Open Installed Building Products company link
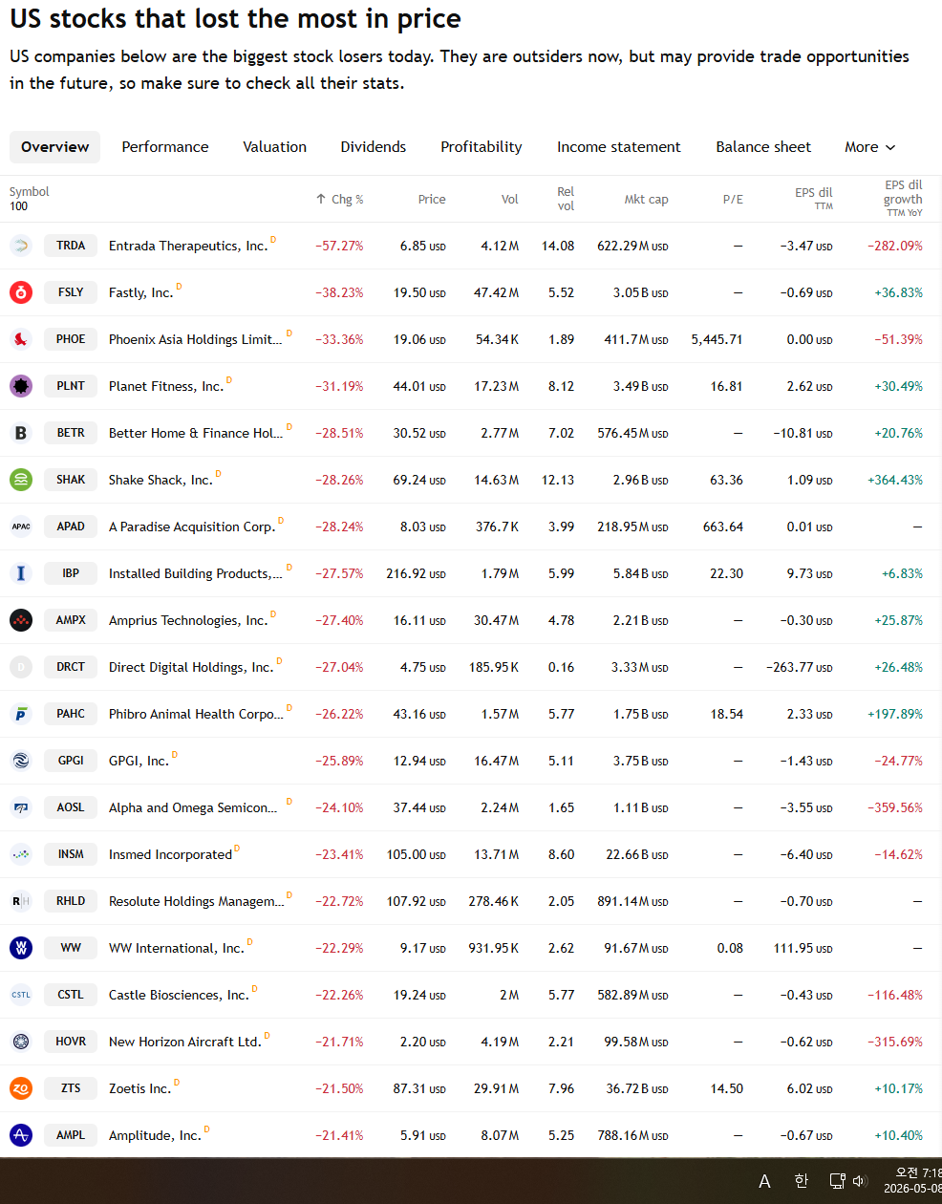 [x=196, y=573]
